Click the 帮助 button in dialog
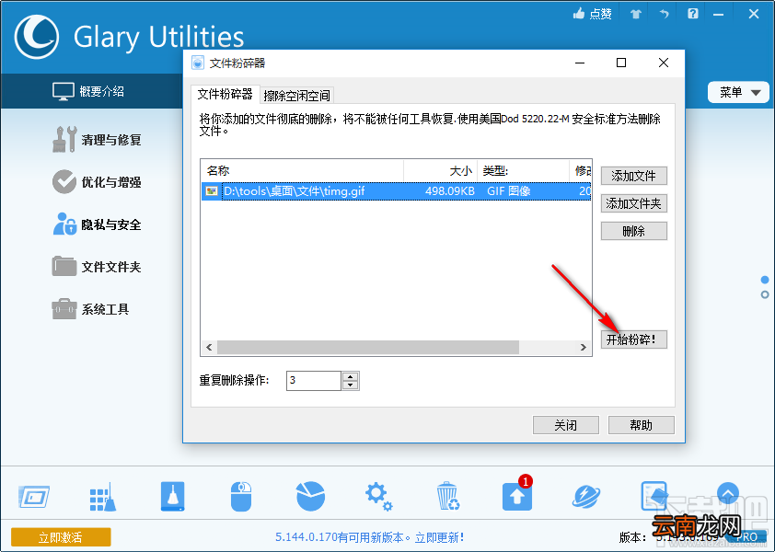The image size is (775, 552). 641,425
